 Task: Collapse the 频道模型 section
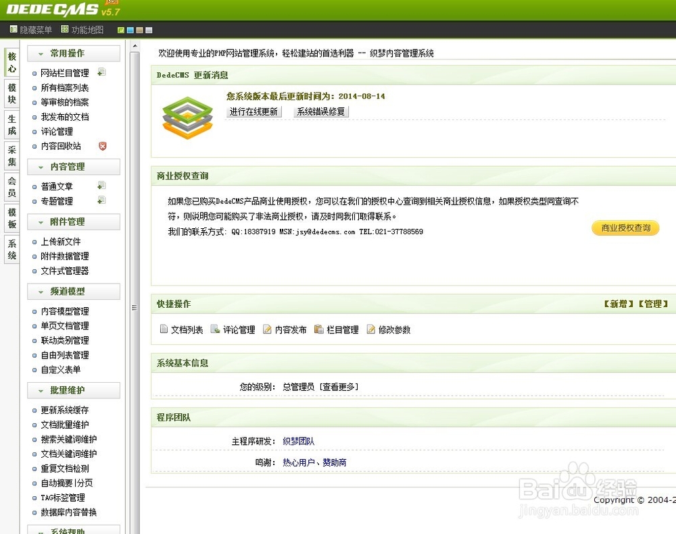[74, 292]
